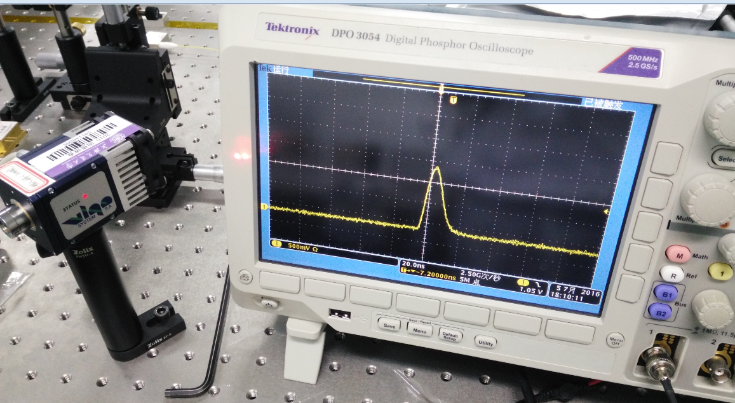Image resolution: width=735 pixels, height=403 pixels.
Task: Click the oscilloscope power button
Action: point(268,304)
